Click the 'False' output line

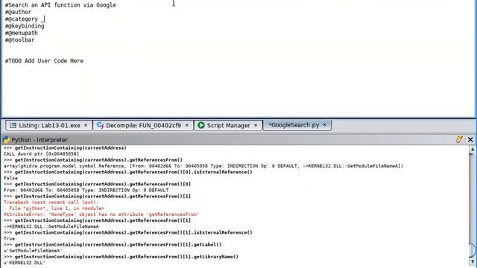click(10, 178)
